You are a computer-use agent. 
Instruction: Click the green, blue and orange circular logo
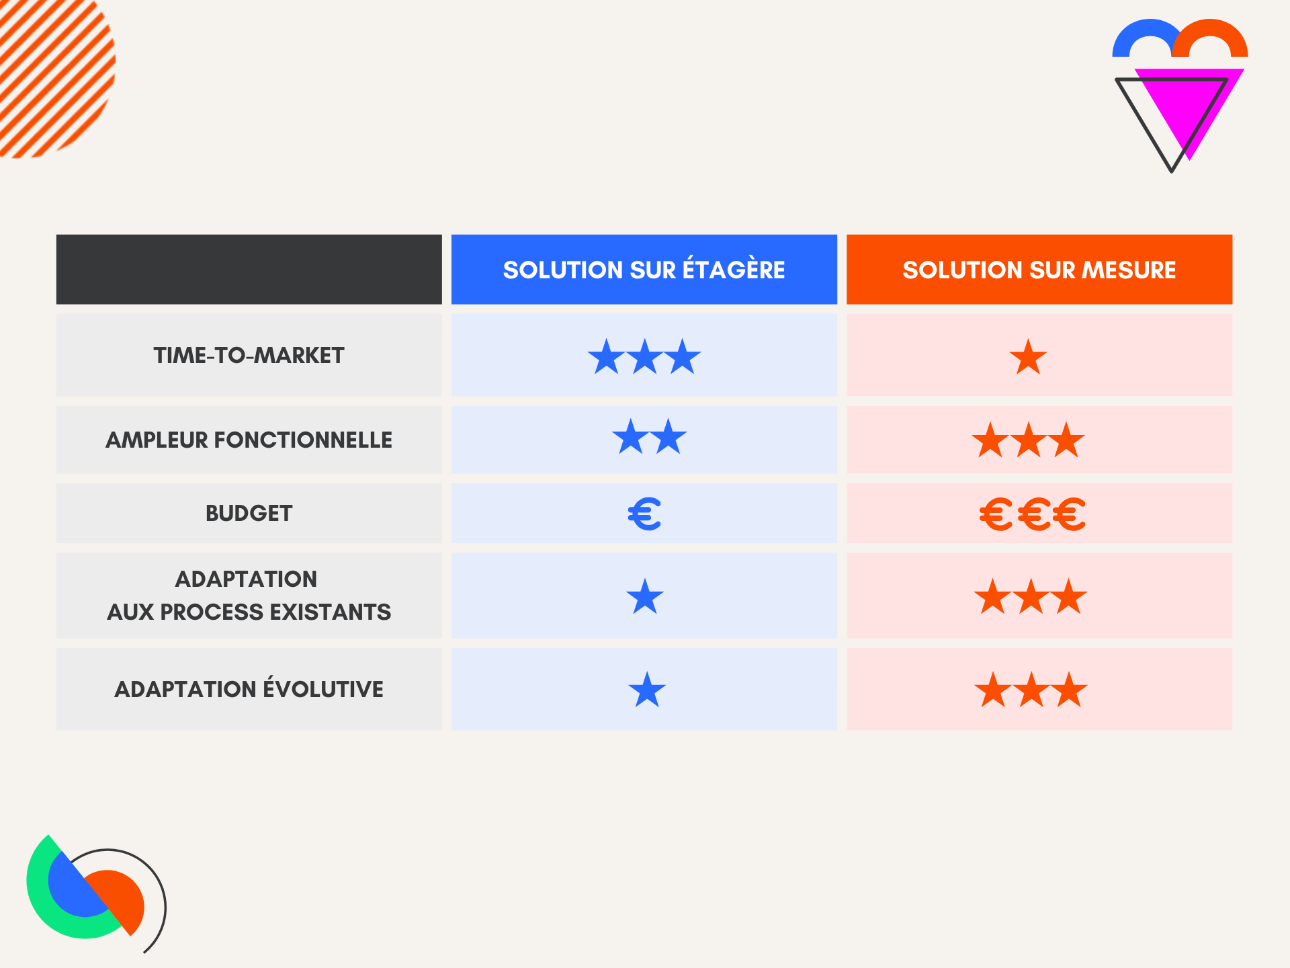(x=94, y=893)
